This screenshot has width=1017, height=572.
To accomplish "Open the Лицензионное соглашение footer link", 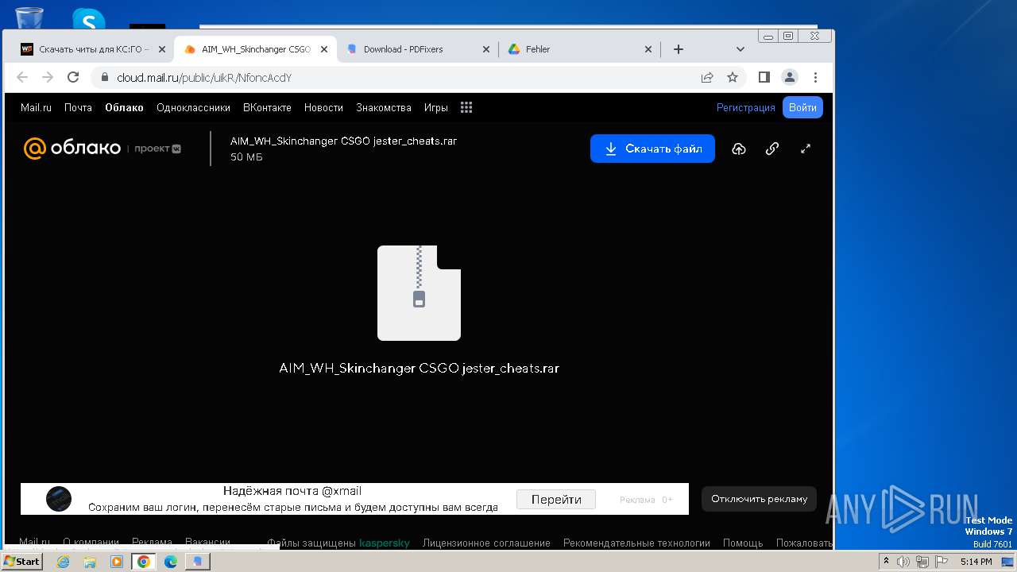I will (486, 543).
